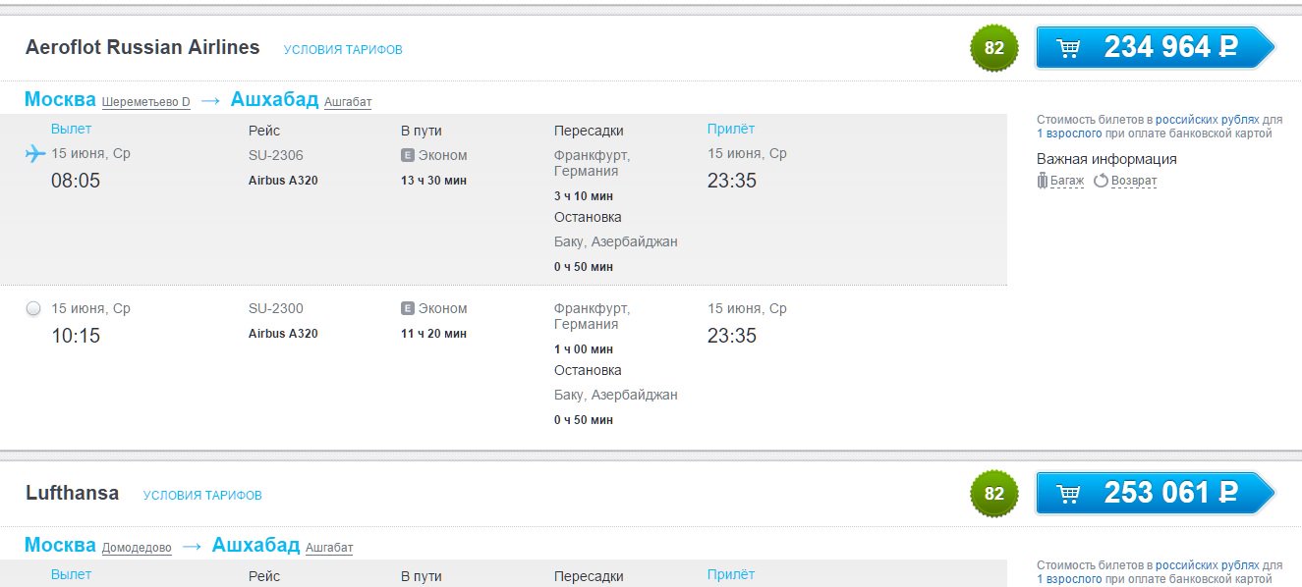Image resolution: width=1302 pixels, height=587 pixels.
Task: Open the Возврат refund information link
Action: pyautogui.click(x=1134, y=181)
